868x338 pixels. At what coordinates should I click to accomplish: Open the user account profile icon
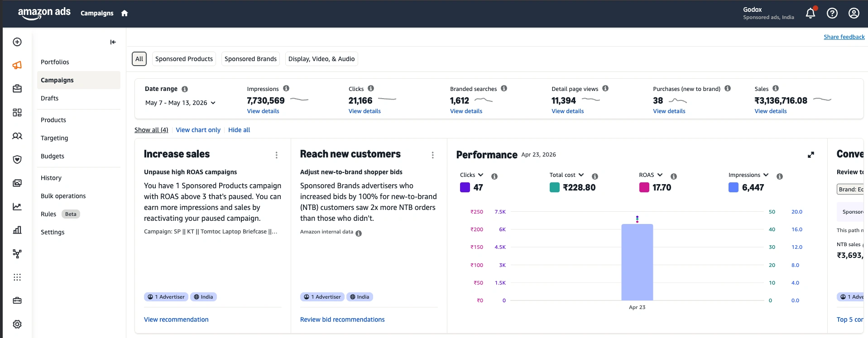click(x=854, y=13)
